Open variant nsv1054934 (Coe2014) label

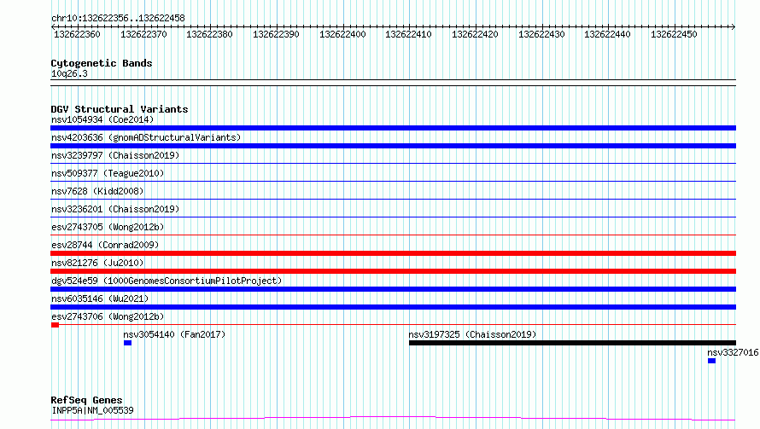[102, 119]
